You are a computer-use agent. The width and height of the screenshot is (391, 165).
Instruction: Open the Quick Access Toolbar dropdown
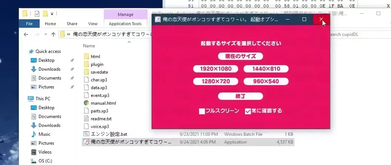(x=52, y=14)
